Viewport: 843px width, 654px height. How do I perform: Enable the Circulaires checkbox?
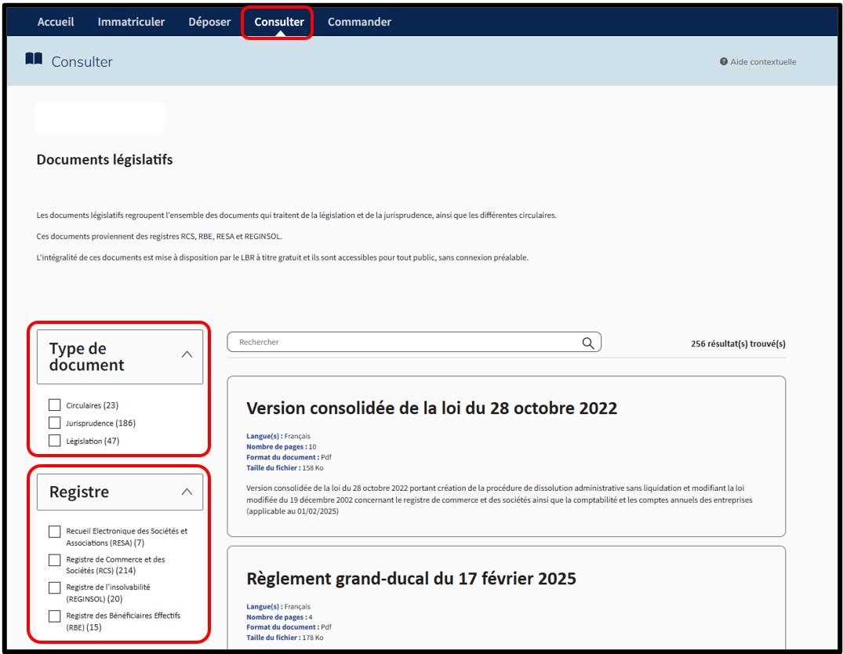click(x=54, y=405)
